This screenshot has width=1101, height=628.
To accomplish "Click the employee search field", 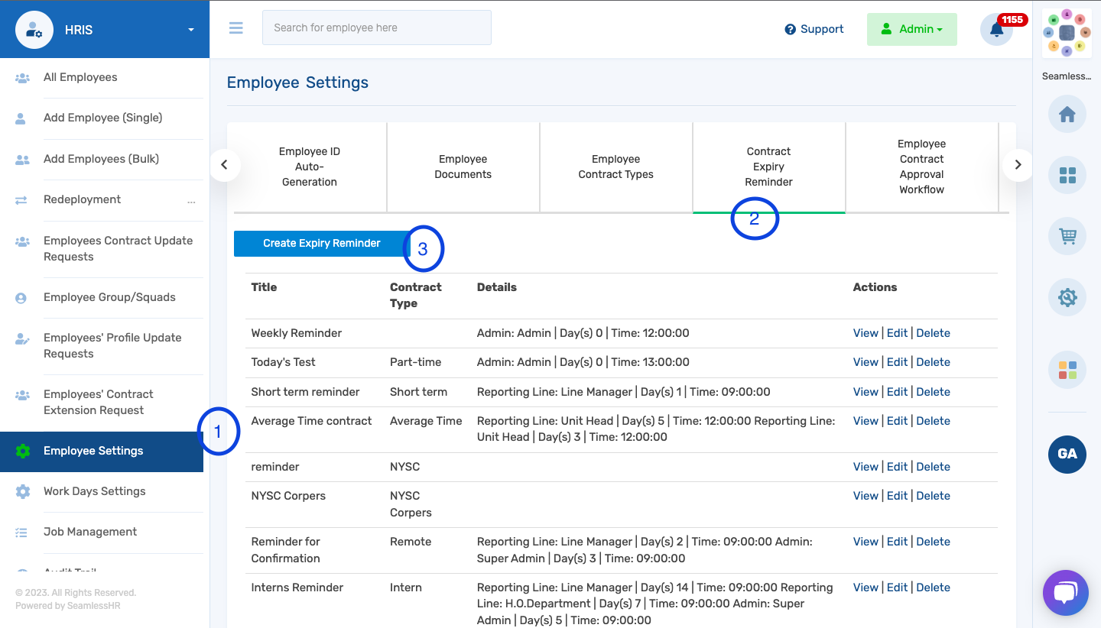I will (376, 28).
